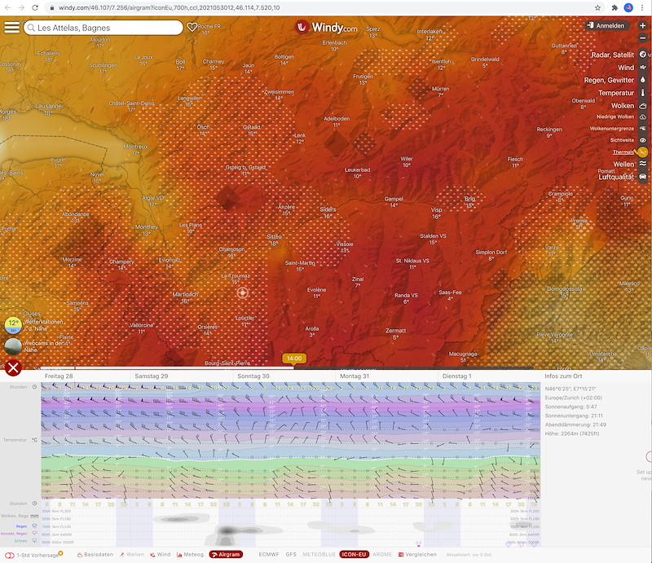Screen dimensions: 652x563
Task: Click the 14:00 timeline marker
Action: [294, 358]
